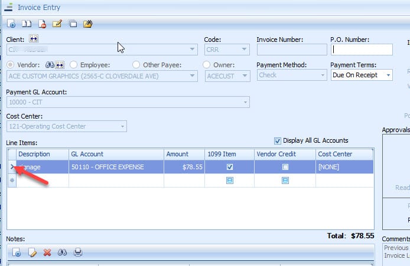This screenshot has width=410, height=266.
Task: Open the Cost Center dropdown
Action: tap(122, 126)
